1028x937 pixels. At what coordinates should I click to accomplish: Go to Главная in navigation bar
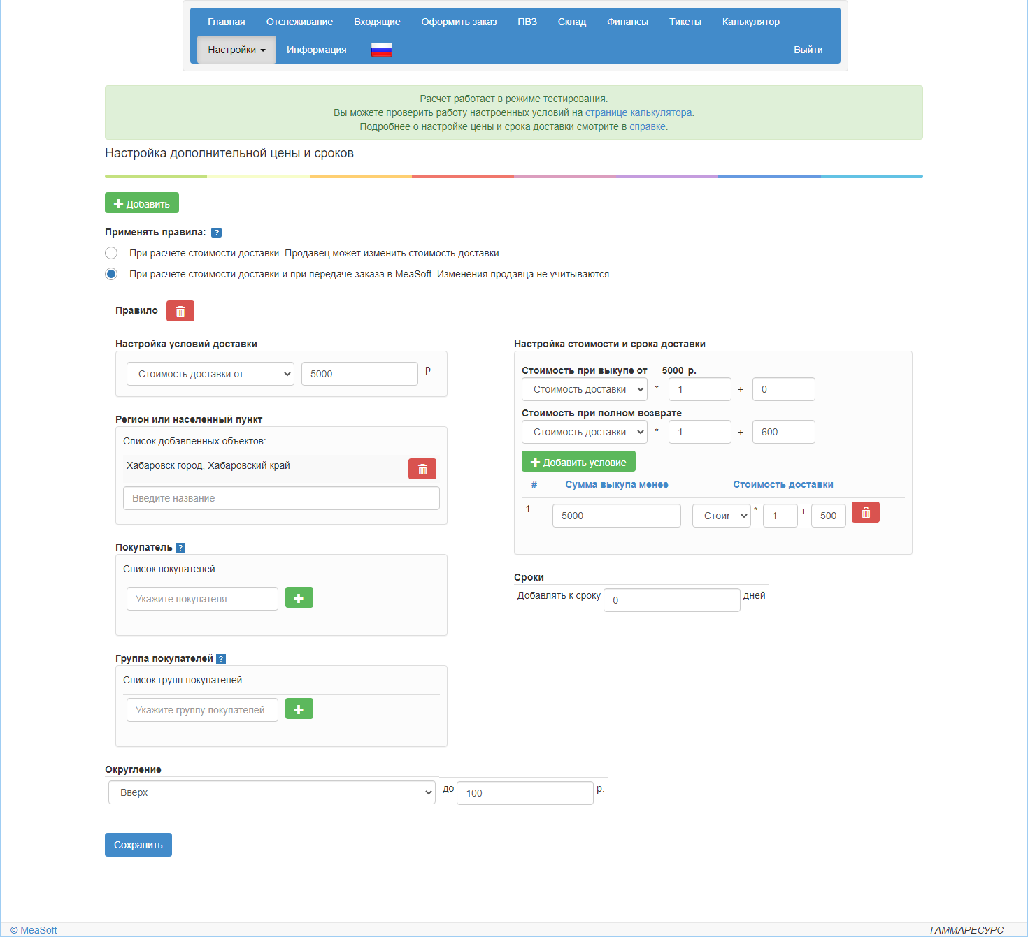(x=227, y=22)
